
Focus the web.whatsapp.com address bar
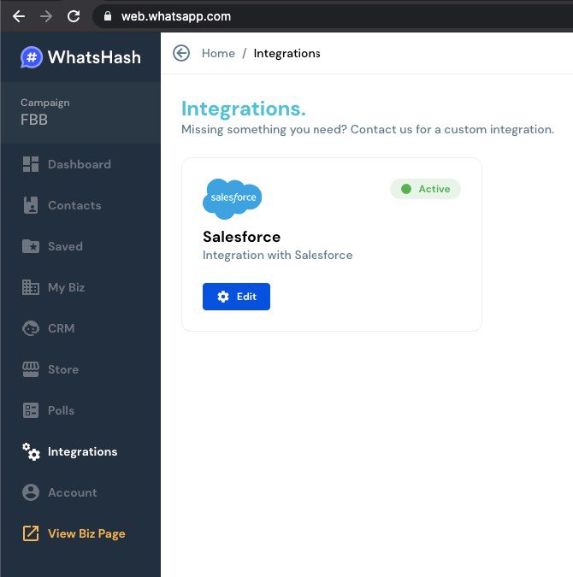332,16
